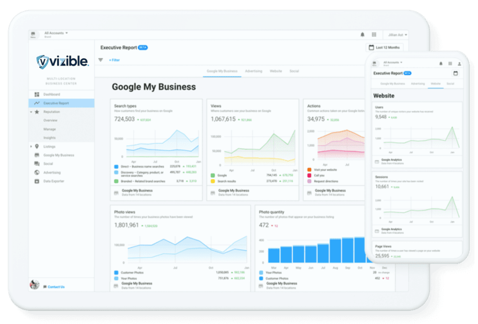Switch to the desktop Advertising tab
The width and height of the screenshot is (478, 324).
click(253, 71)
